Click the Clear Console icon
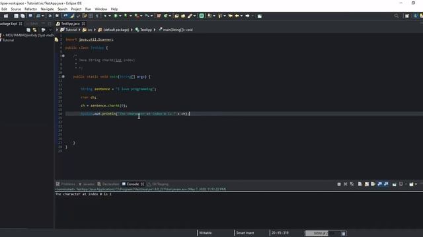This screenshot has height=237, width=423. click(360, 184)
